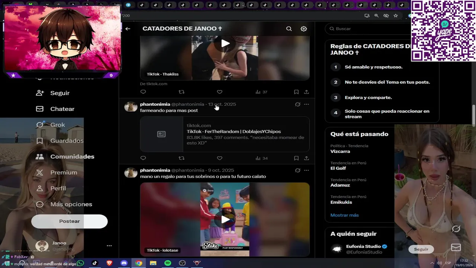
Task: Open more options on the 'mano un regalo' post
Action: (306, 170)
